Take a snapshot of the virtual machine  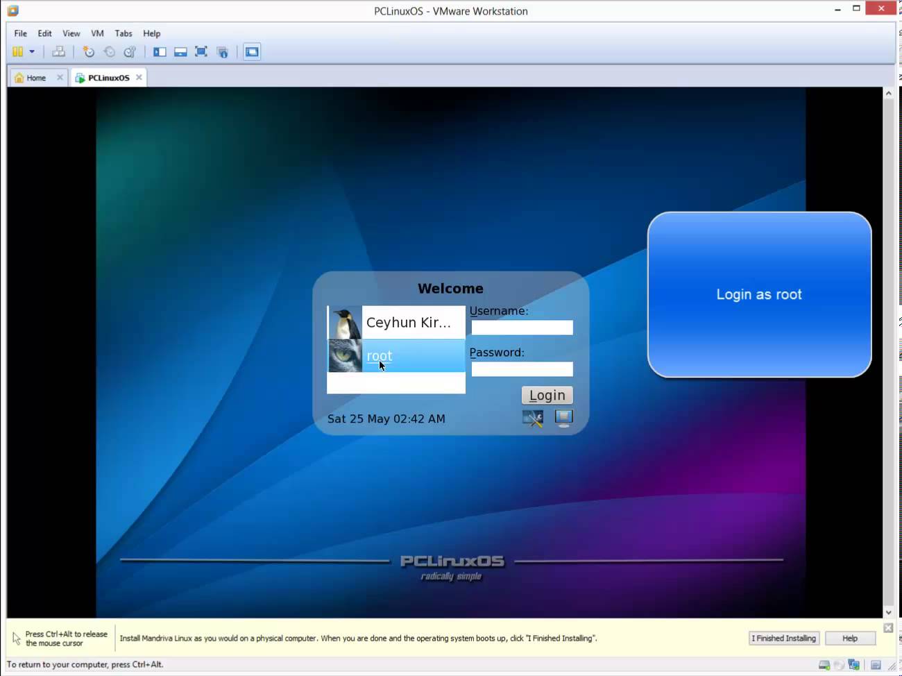coord(87,51)
